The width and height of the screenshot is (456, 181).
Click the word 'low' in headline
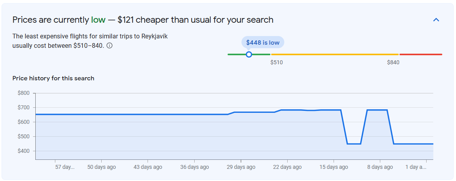tap(98, 20)
